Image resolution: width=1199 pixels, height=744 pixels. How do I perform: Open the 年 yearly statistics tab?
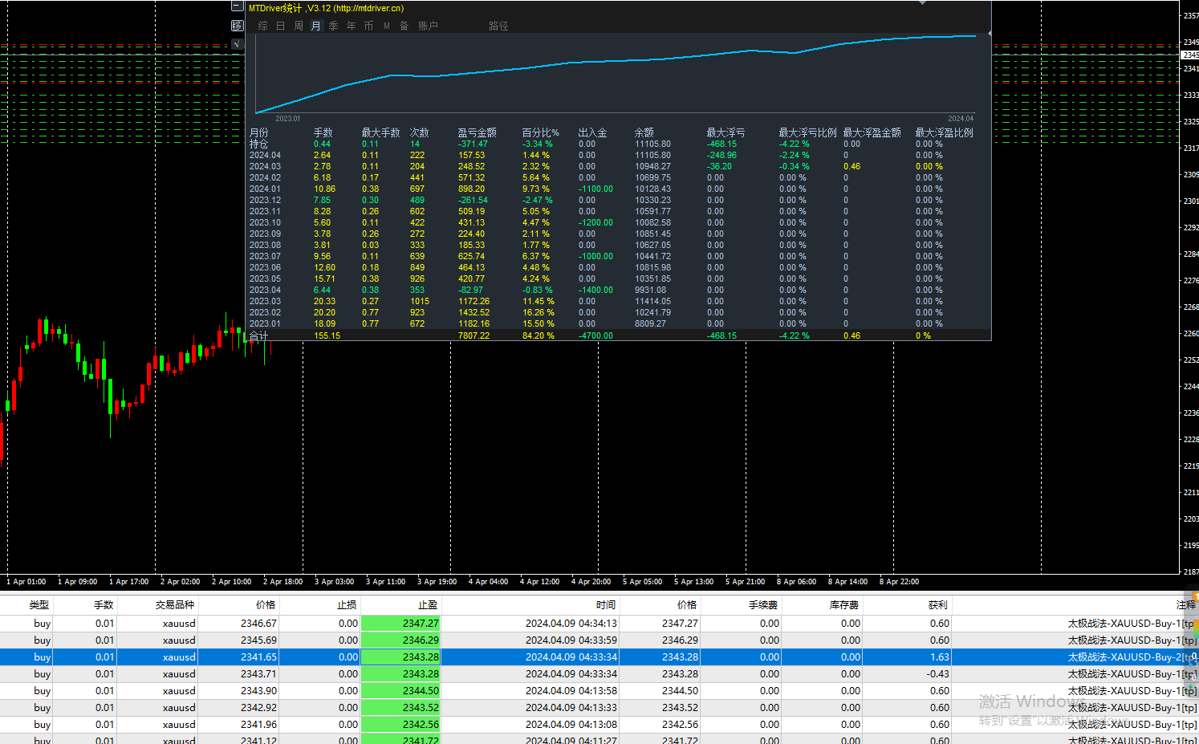coord(351,26)
